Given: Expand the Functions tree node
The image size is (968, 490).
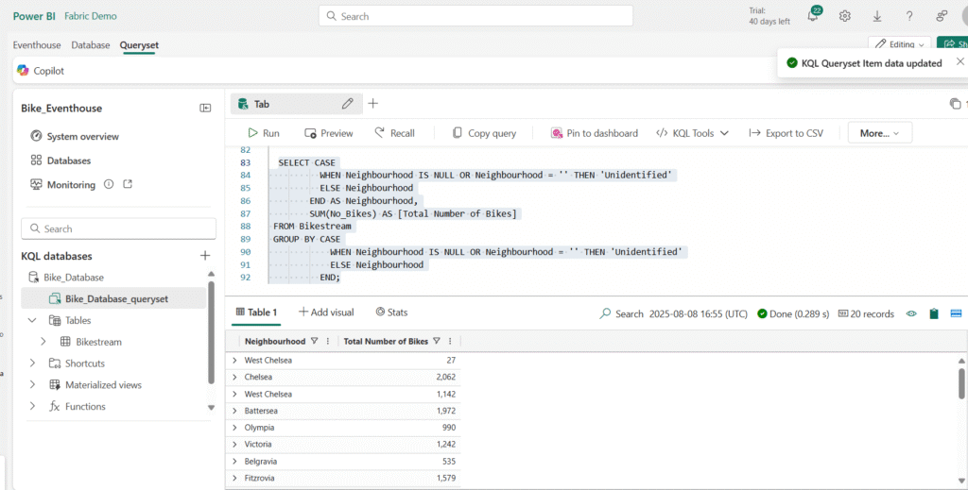Looking at the screenshot, I should pos(32,406).
